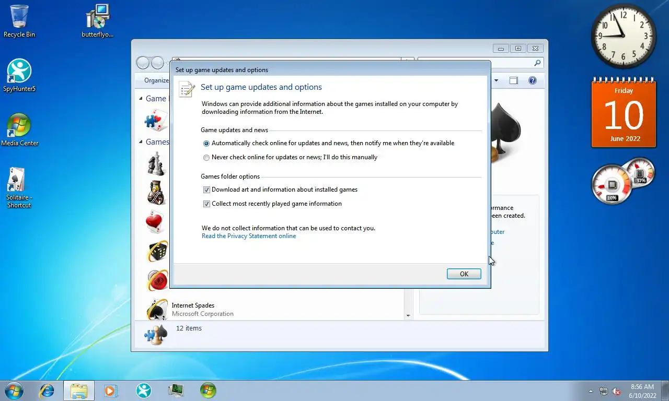Click the search magnifier in Games window
The image size is (669, 401).
(537, 63)
